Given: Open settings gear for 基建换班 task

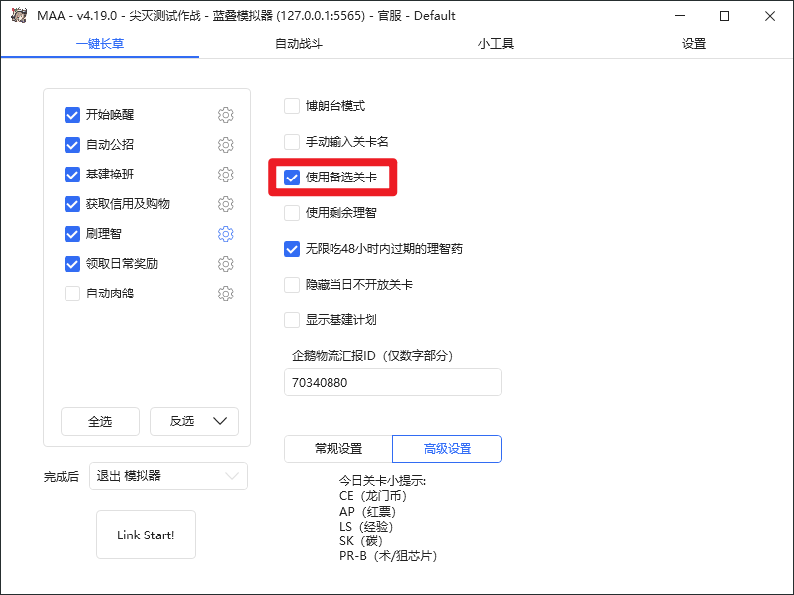Looking at the screenshot, I should click(x=225, y=175).
